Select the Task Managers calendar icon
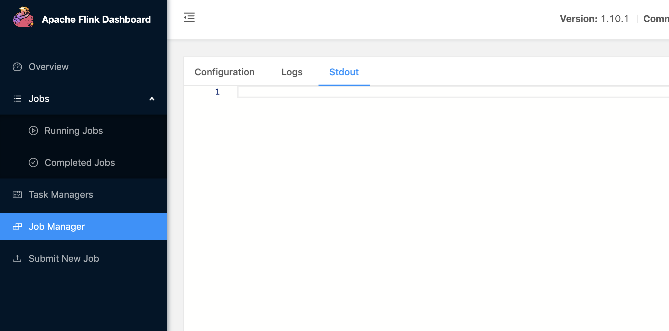 [x=17, y=194]
